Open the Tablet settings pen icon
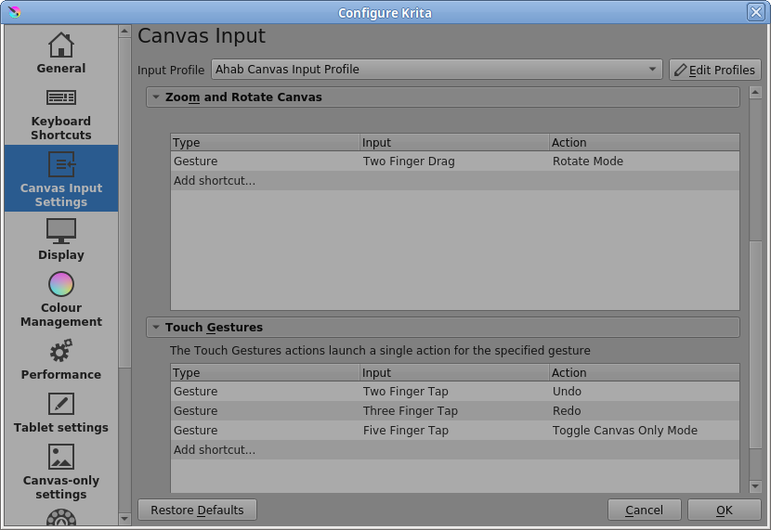Screen dimensions: 771x530 pos(61,404)
